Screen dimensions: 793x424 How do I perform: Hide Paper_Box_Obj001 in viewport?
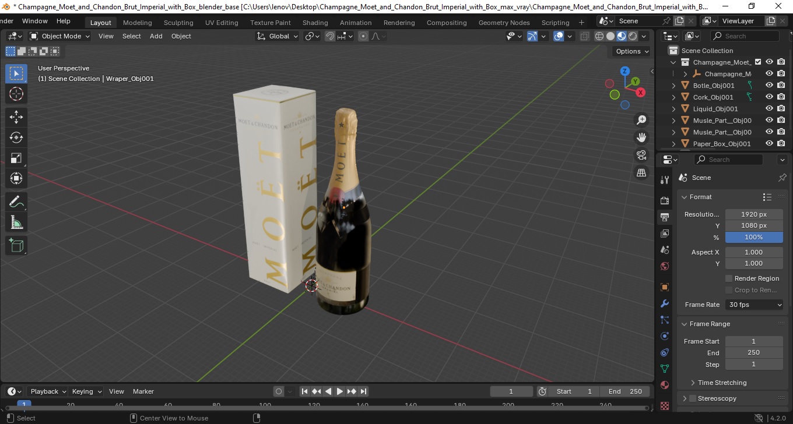tap(770, 144)
